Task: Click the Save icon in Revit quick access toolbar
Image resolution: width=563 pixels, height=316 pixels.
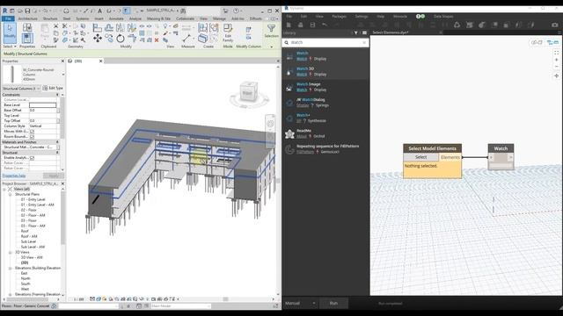Action: 27,11
